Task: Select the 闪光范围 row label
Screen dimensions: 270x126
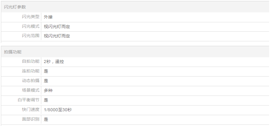Action: [x=31, y=36]
